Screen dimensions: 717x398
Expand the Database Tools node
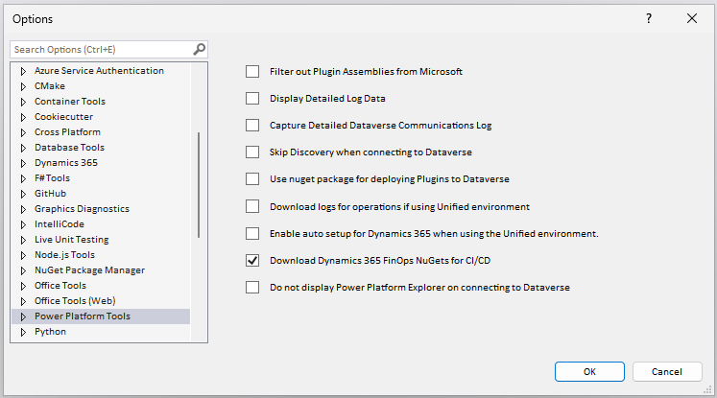[23, 148]
